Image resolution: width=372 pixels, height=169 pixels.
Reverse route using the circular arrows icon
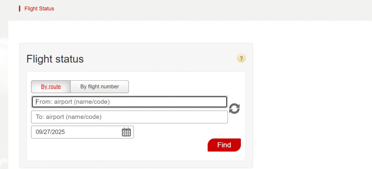(234, 108)
